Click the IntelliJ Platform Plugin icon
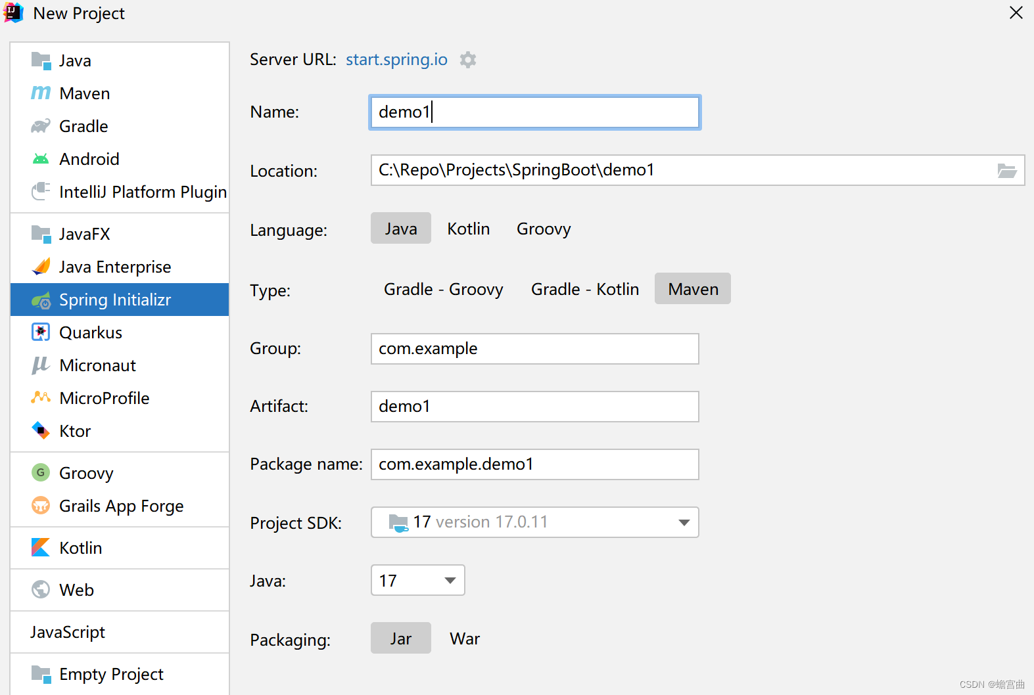1034x695 pixels. point(41,192)
